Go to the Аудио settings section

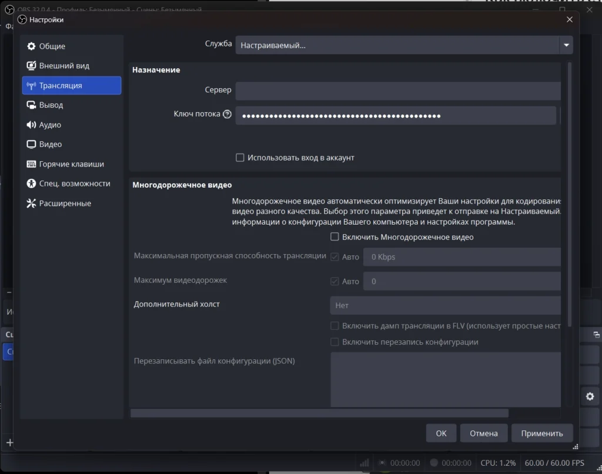50,125
